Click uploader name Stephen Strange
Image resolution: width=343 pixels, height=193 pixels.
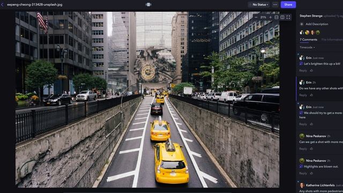311,16
